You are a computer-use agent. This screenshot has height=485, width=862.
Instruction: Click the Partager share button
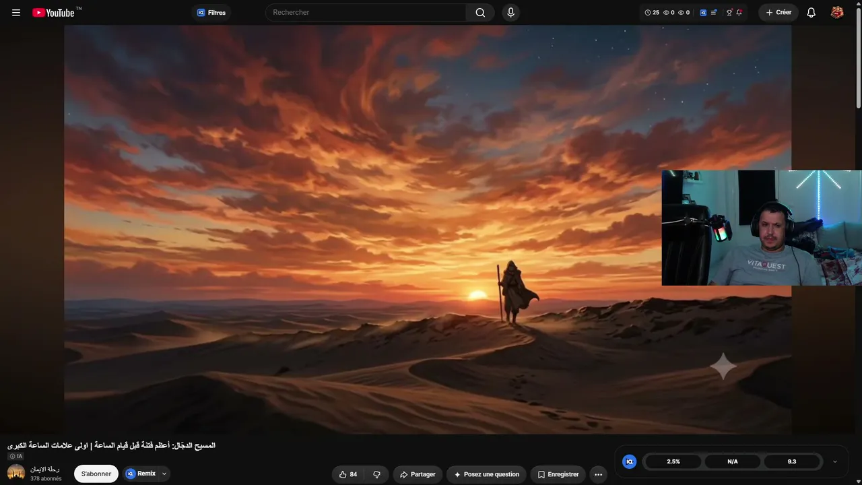coord(418,474)
